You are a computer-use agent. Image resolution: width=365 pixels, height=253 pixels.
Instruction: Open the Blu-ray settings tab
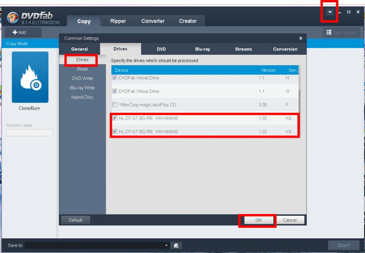(202, 49)
